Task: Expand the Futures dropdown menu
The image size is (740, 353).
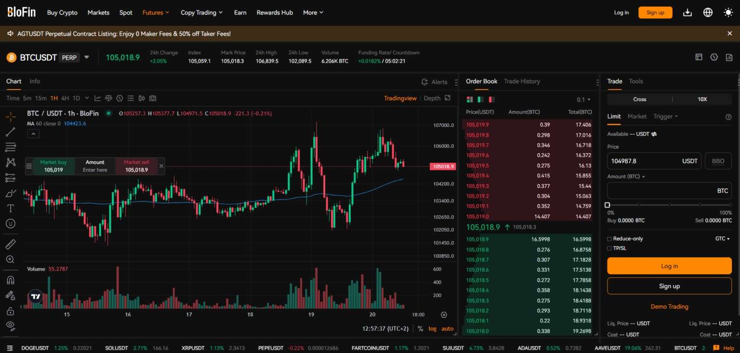Action: [156, 13]
